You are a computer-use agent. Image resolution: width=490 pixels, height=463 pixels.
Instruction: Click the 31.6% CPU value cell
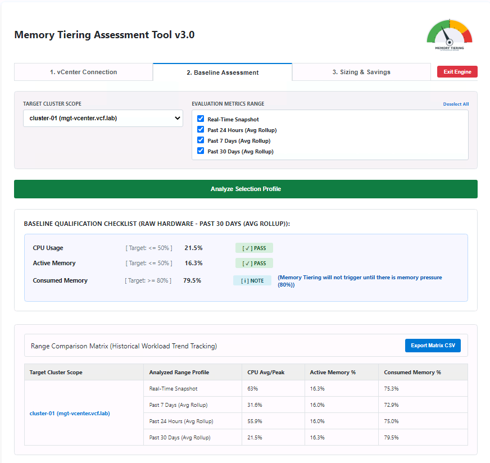tap(273, 405)
